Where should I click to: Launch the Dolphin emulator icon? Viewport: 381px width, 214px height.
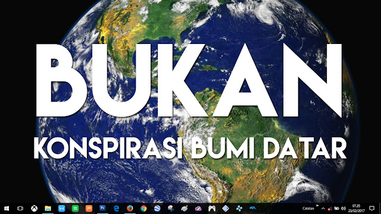253,209
